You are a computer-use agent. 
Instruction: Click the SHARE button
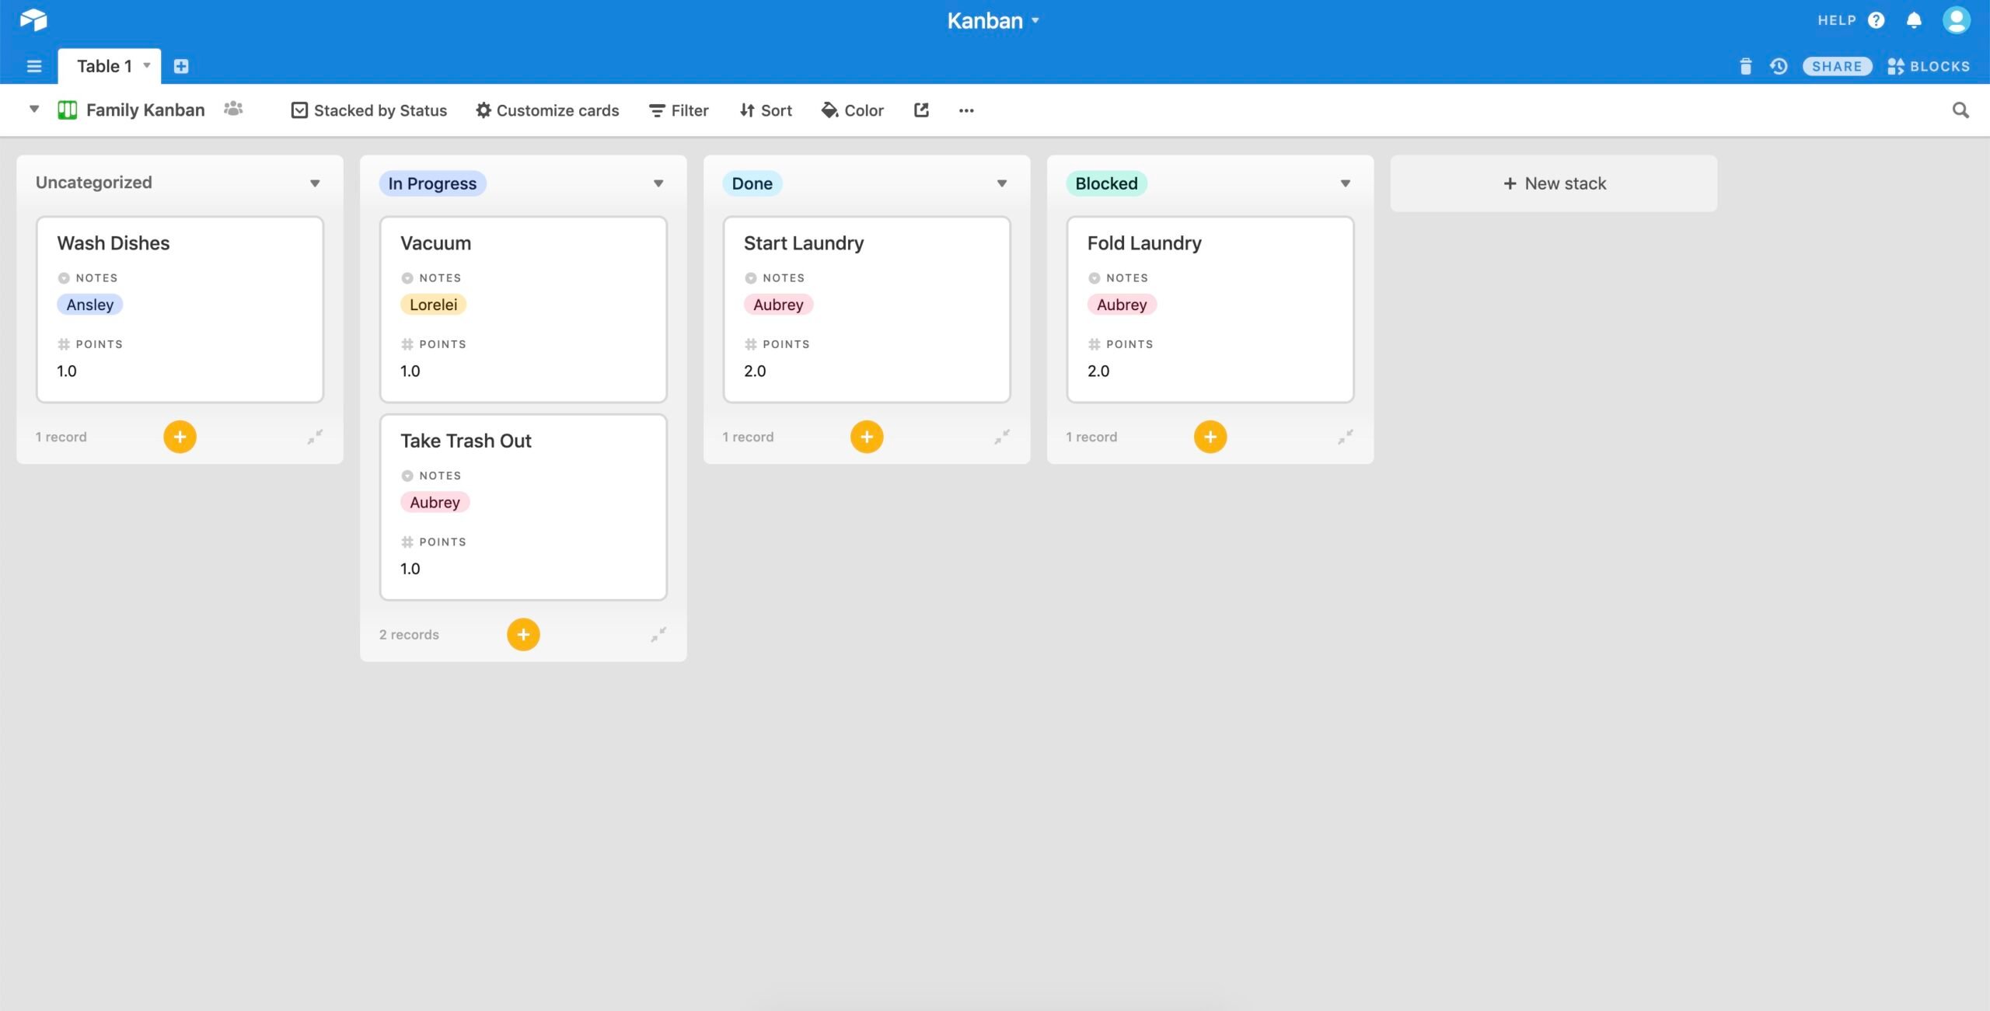(1838, 66)
